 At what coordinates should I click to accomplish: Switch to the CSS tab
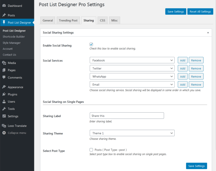pos(102,21)
